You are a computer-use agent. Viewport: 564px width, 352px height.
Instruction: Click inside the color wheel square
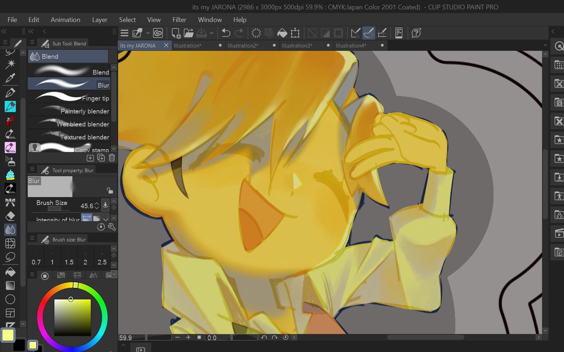(x=72, y=317)
